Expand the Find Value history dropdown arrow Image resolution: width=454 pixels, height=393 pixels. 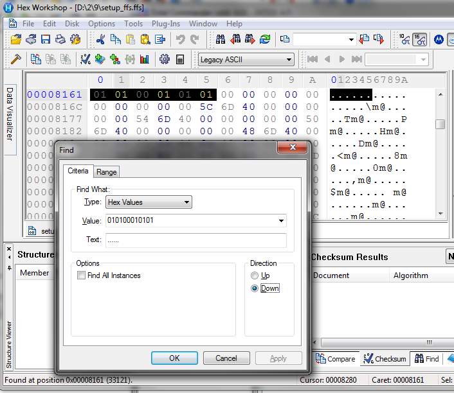point(281,221)
